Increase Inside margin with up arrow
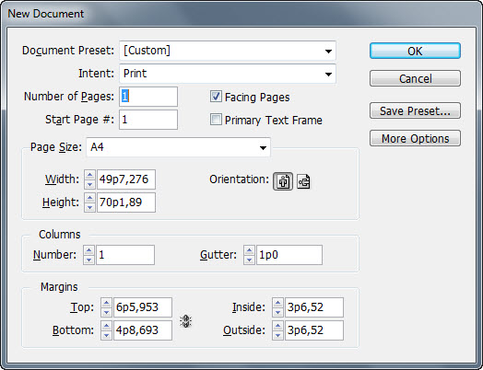 click(x=277, y=303)
